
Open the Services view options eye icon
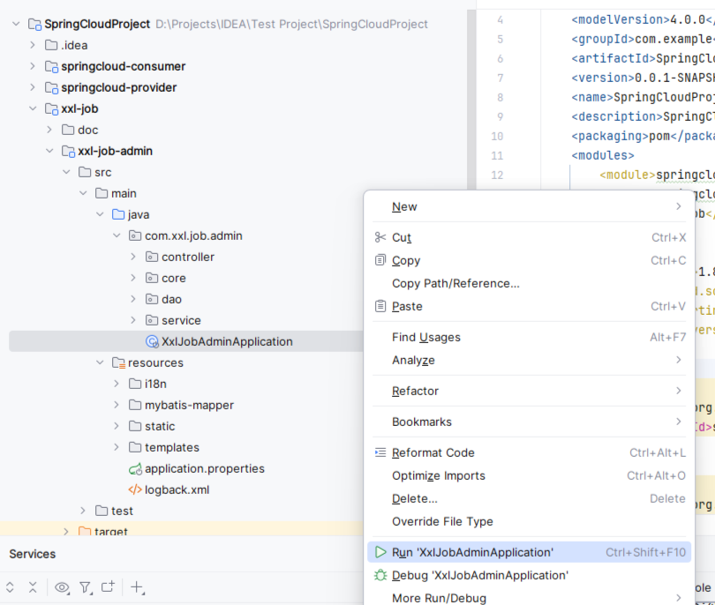tap(62, 587)
